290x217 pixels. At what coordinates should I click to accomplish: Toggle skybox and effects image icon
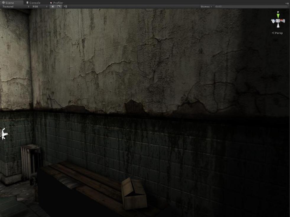coord(59,6)
